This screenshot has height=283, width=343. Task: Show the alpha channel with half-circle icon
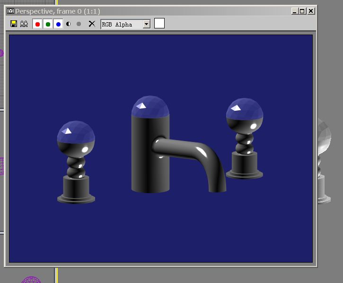point(69,24)
